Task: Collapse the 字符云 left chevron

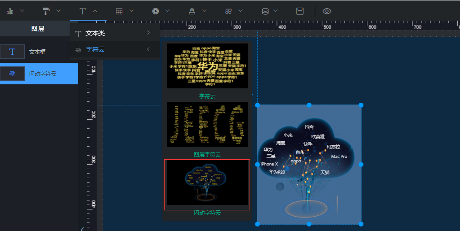Action: (x=148, y=49)
